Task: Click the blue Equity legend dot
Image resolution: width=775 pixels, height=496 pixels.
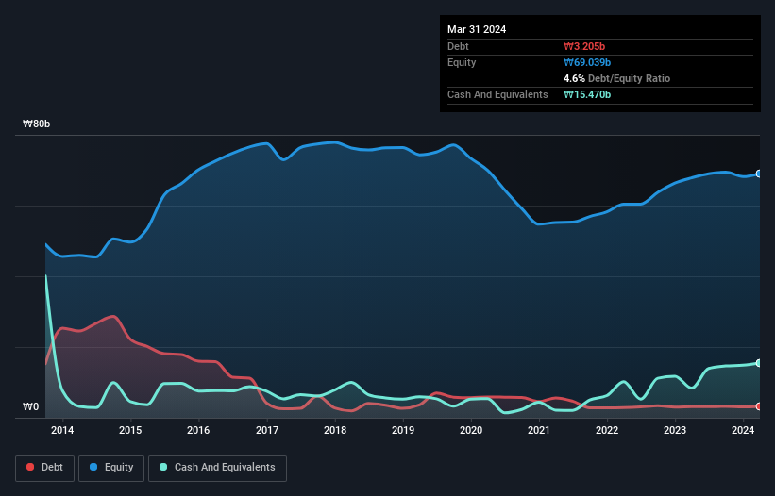Action: coord(93,467)
